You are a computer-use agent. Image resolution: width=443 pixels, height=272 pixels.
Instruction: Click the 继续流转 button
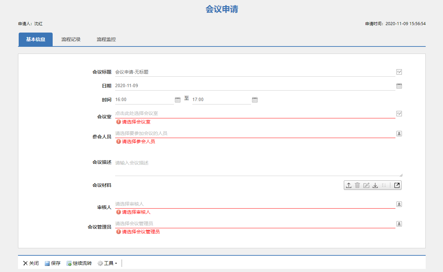point(79,263)
